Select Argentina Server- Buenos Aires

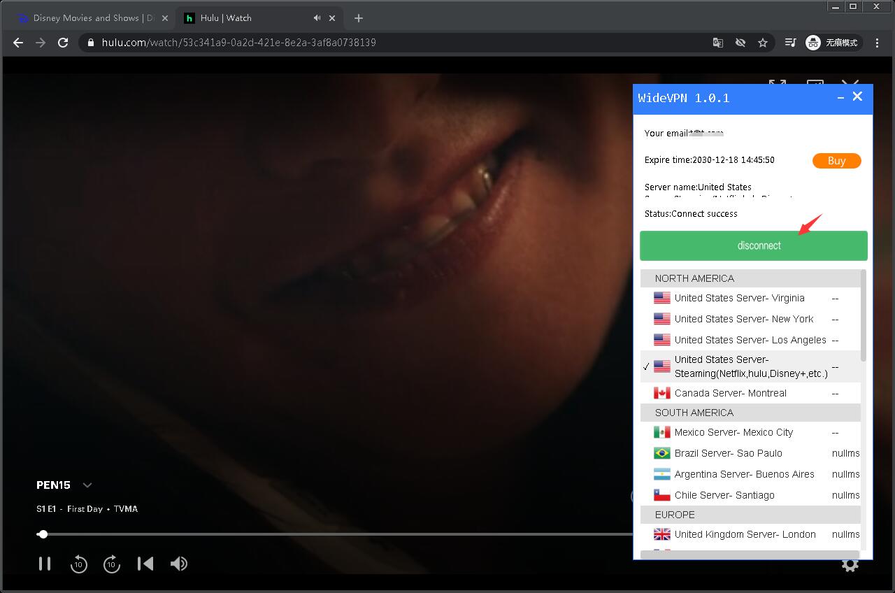pyautogui.click(x=751, y=474)
